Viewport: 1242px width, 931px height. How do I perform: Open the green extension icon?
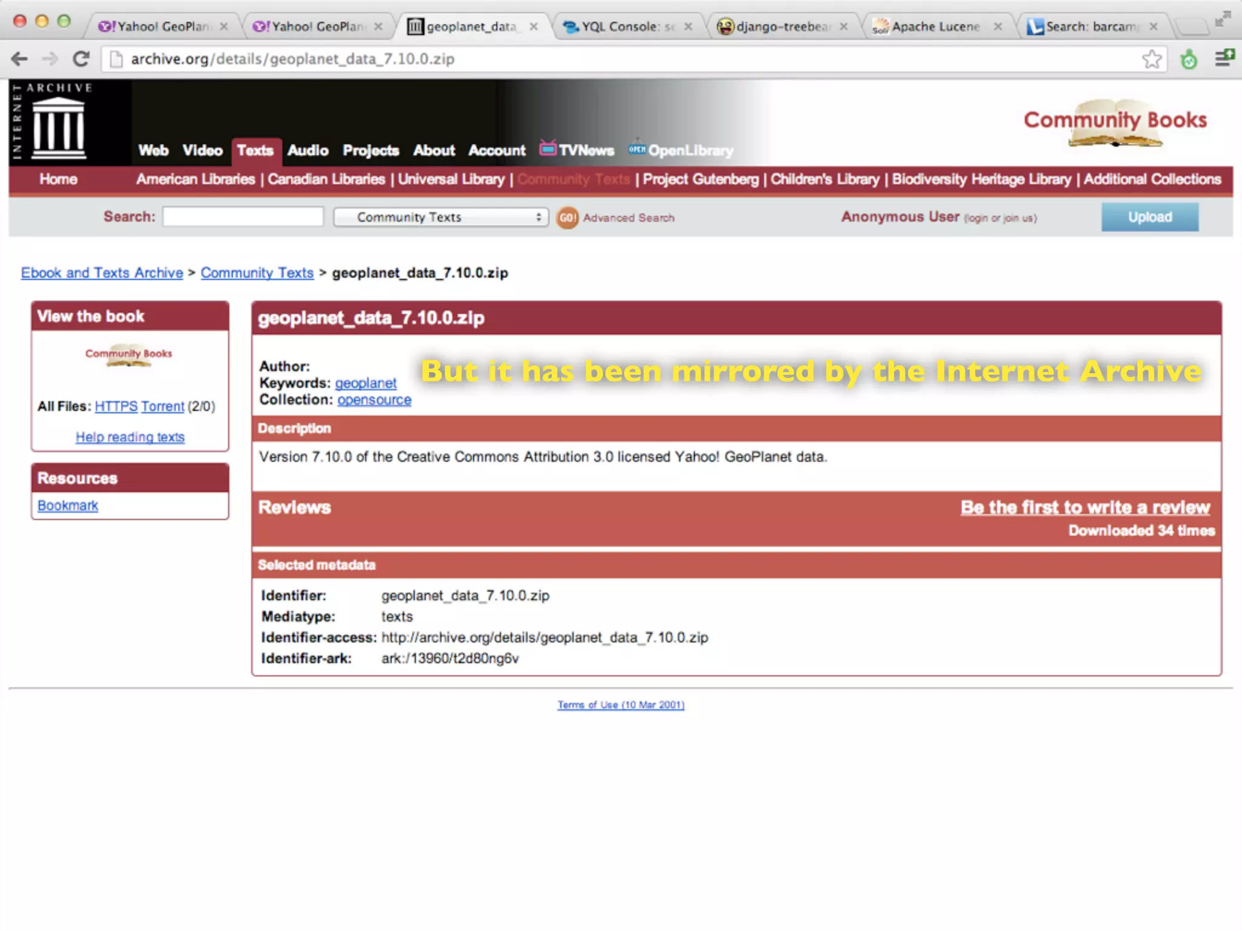[x=1189, y=59]
